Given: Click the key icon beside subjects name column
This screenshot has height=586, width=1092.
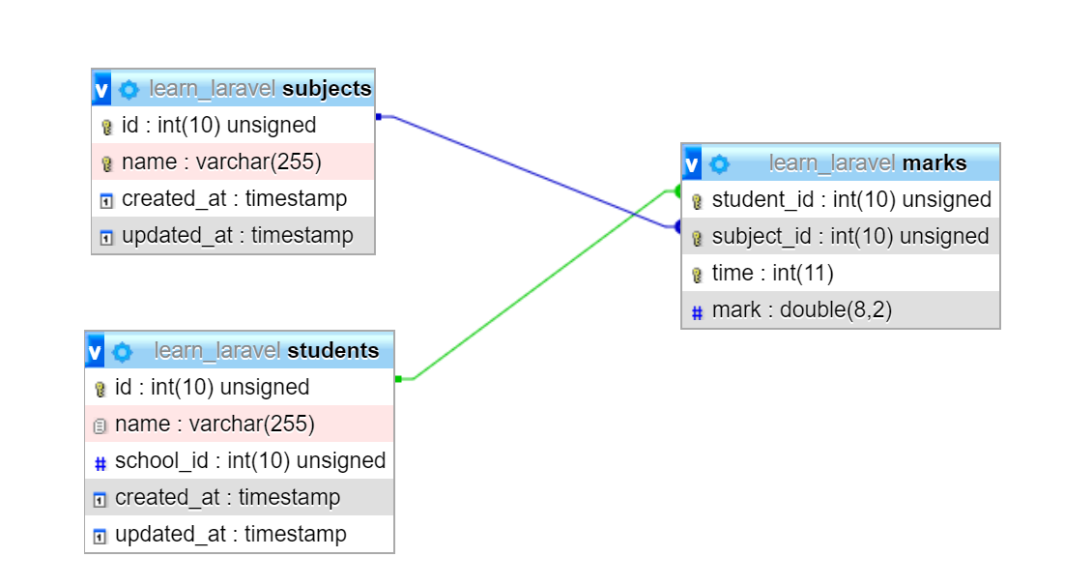Looking at the screenshot, I should tap(106, 163).
